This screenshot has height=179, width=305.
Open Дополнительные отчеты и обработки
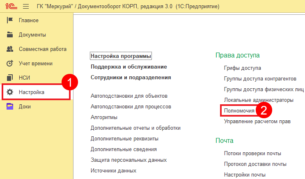135,128
